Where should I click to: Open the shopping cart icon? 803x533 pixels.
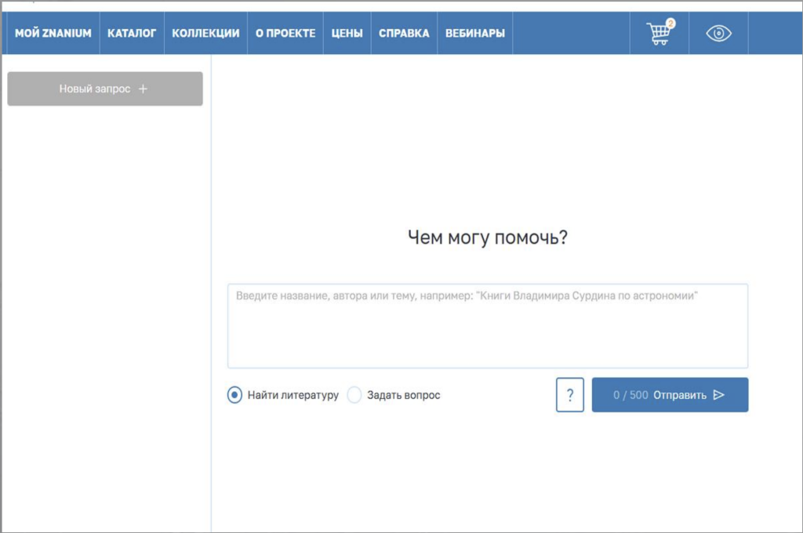pos(658,34)
